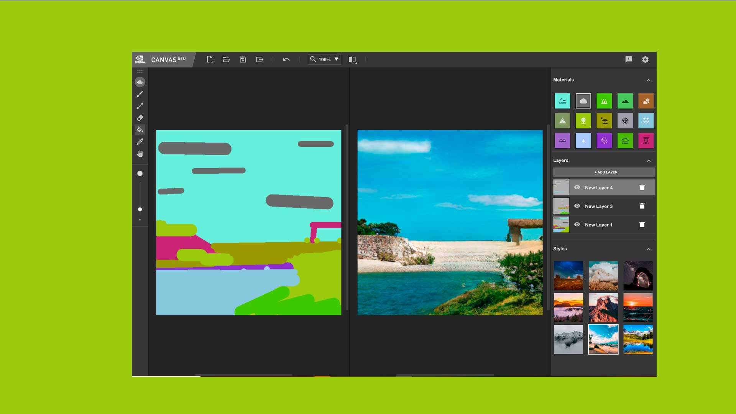Select the Grass material

[605, 101]
